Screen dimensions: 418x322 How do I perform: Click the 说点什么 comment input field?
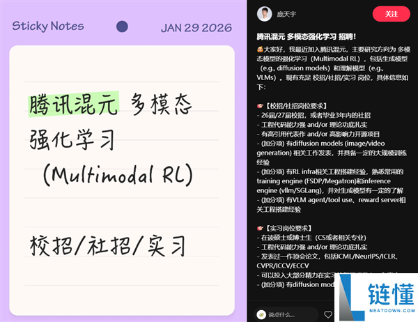286,315
